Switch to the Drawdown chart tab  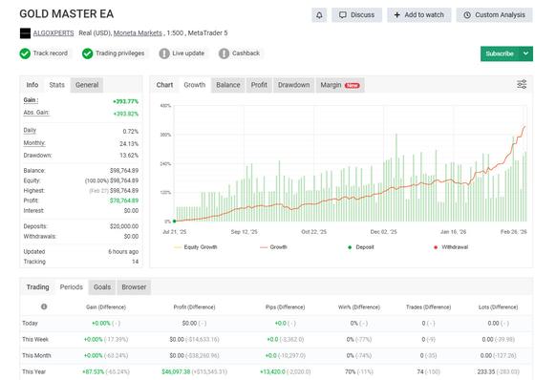(294, 85)
